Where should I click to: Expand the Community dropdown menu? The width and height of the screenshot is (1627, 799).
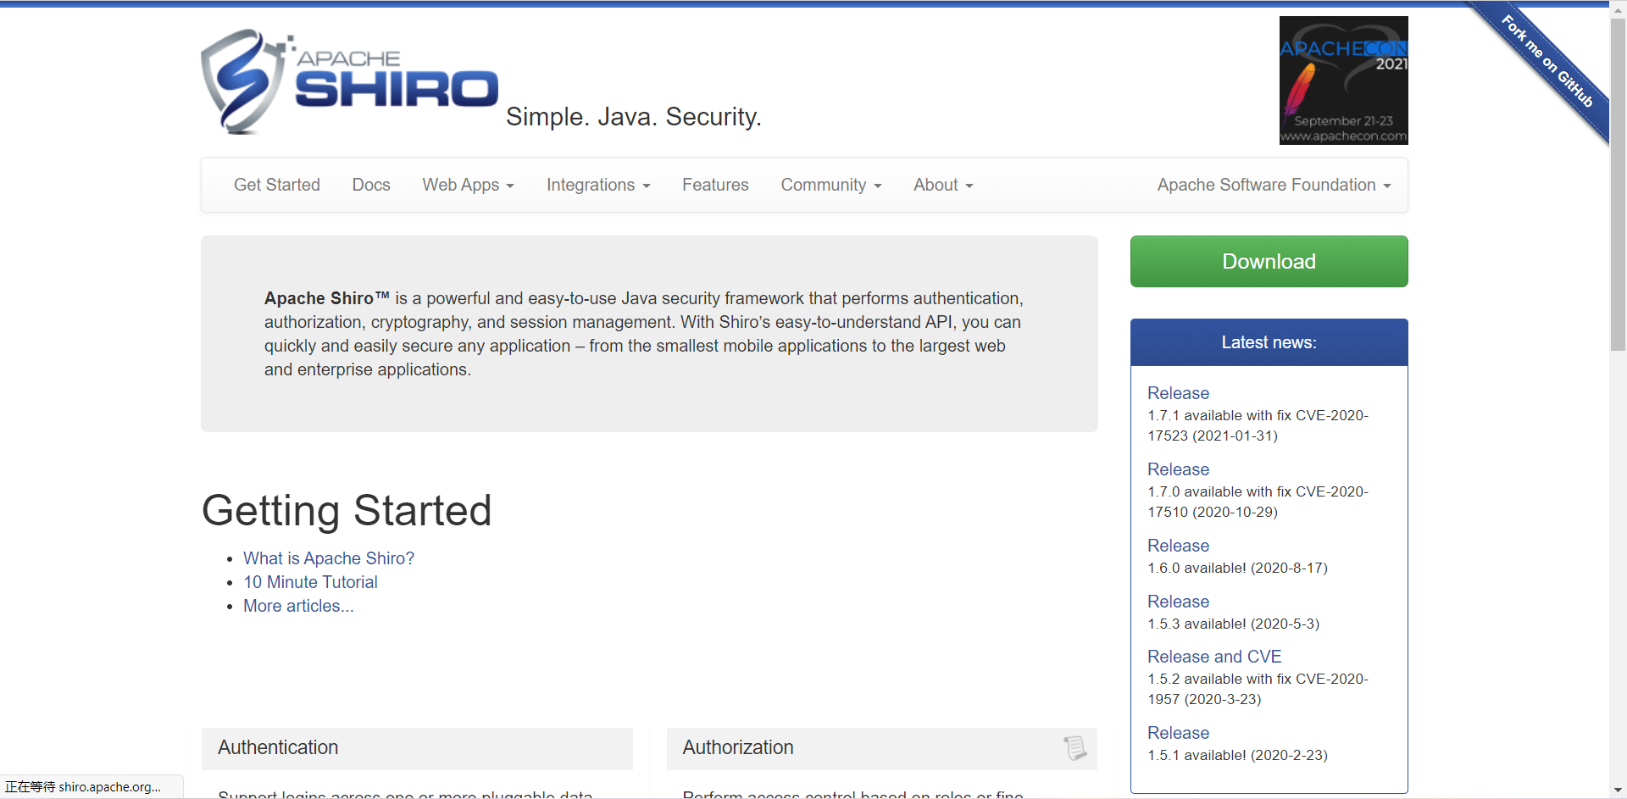(x=831, y=185)
